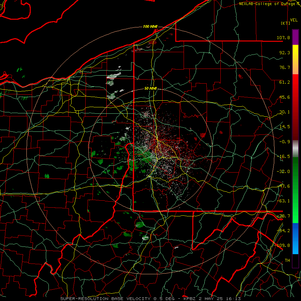Click the blue segment of velocity color bar

(x=295, y=238)
